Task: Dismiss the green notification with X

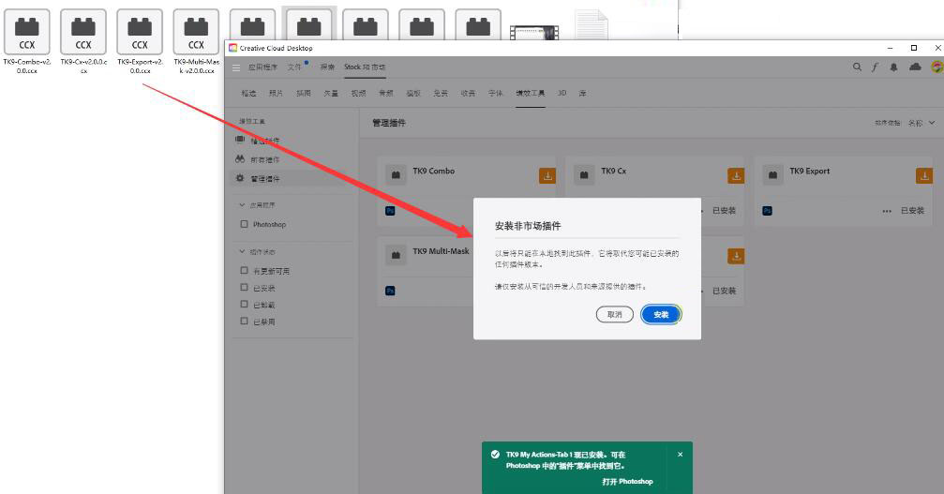Action: tap(681, 455)
